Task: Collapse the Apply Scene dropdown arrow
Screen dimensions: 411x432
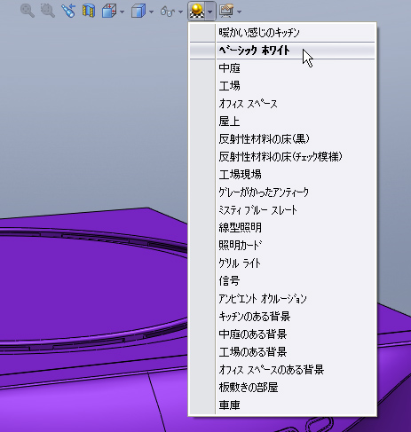Action: coord(210,12)
